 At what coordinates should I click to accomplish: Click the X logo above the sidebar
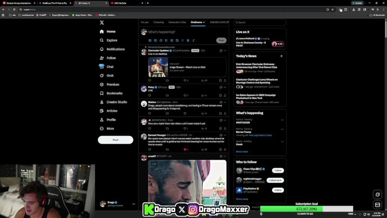pos(102,23)
